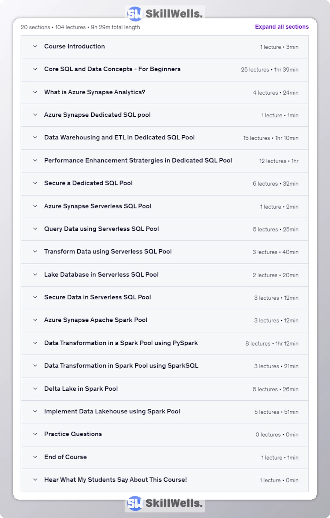This screenshot has height=518, width=330.
Task: Expand Delta Lake in Spark Pool chevron
Action: click(35, 388)
